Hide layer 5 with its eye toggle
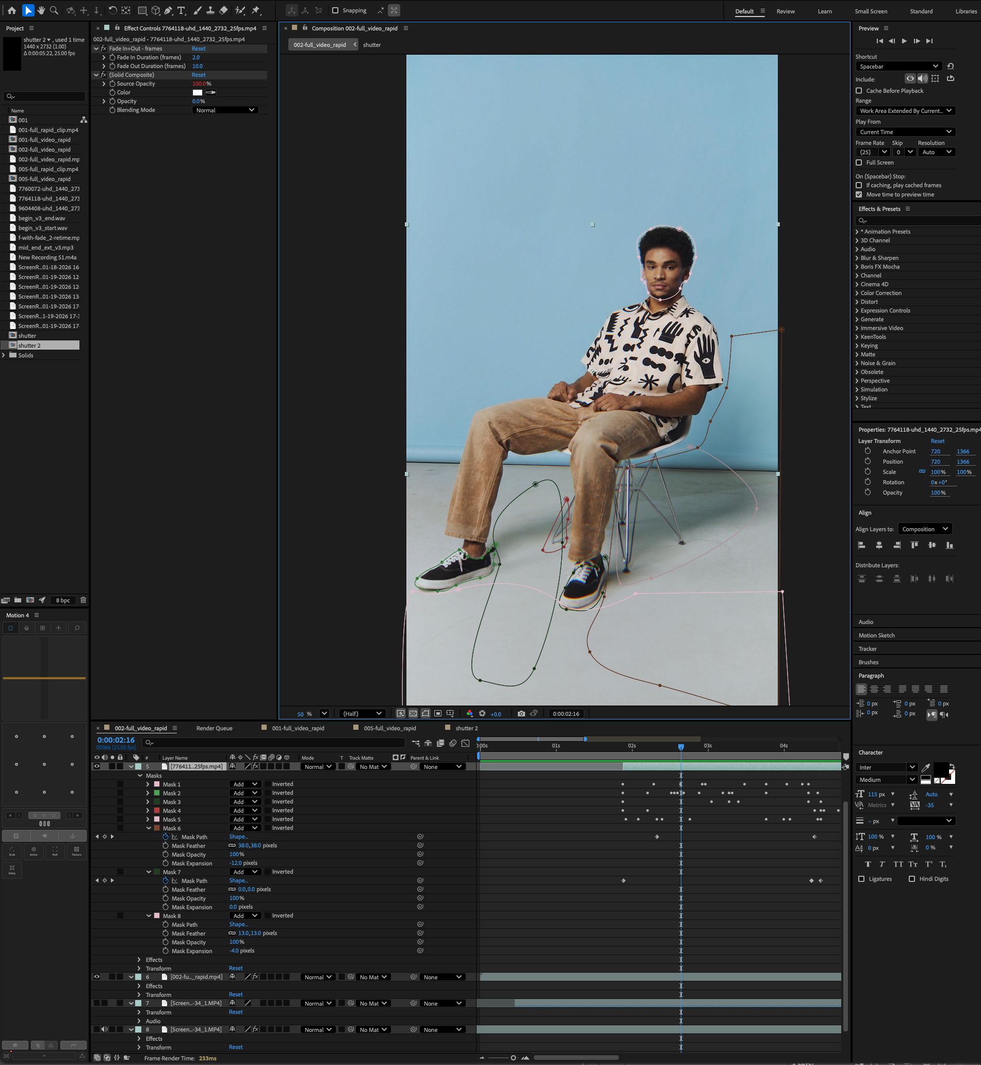981x1065 pixels. pyautogui.click(x=96, y=766)
